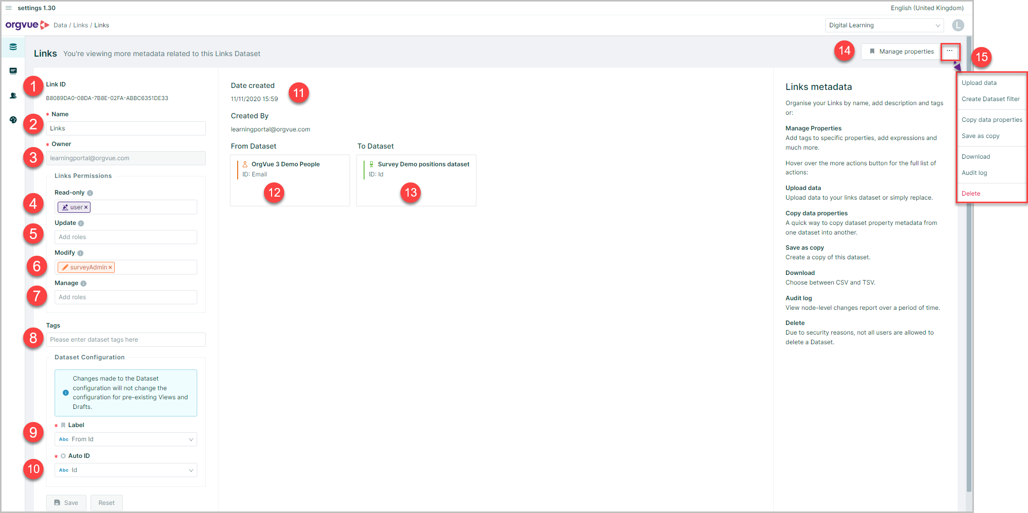This screenshot has width=1028, height=513.
Task: Remove the surveyAdmin role tag
Action: coord(110,267)
